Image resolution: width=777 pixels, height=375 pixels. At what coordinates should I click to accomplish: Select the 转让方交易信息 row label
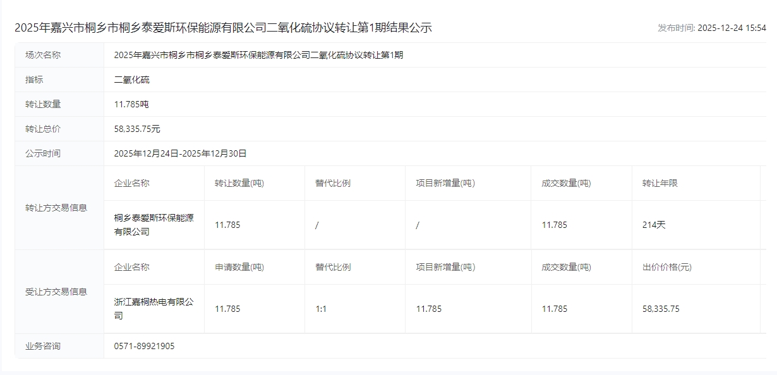pyautogui.click(x=56, y=208)
